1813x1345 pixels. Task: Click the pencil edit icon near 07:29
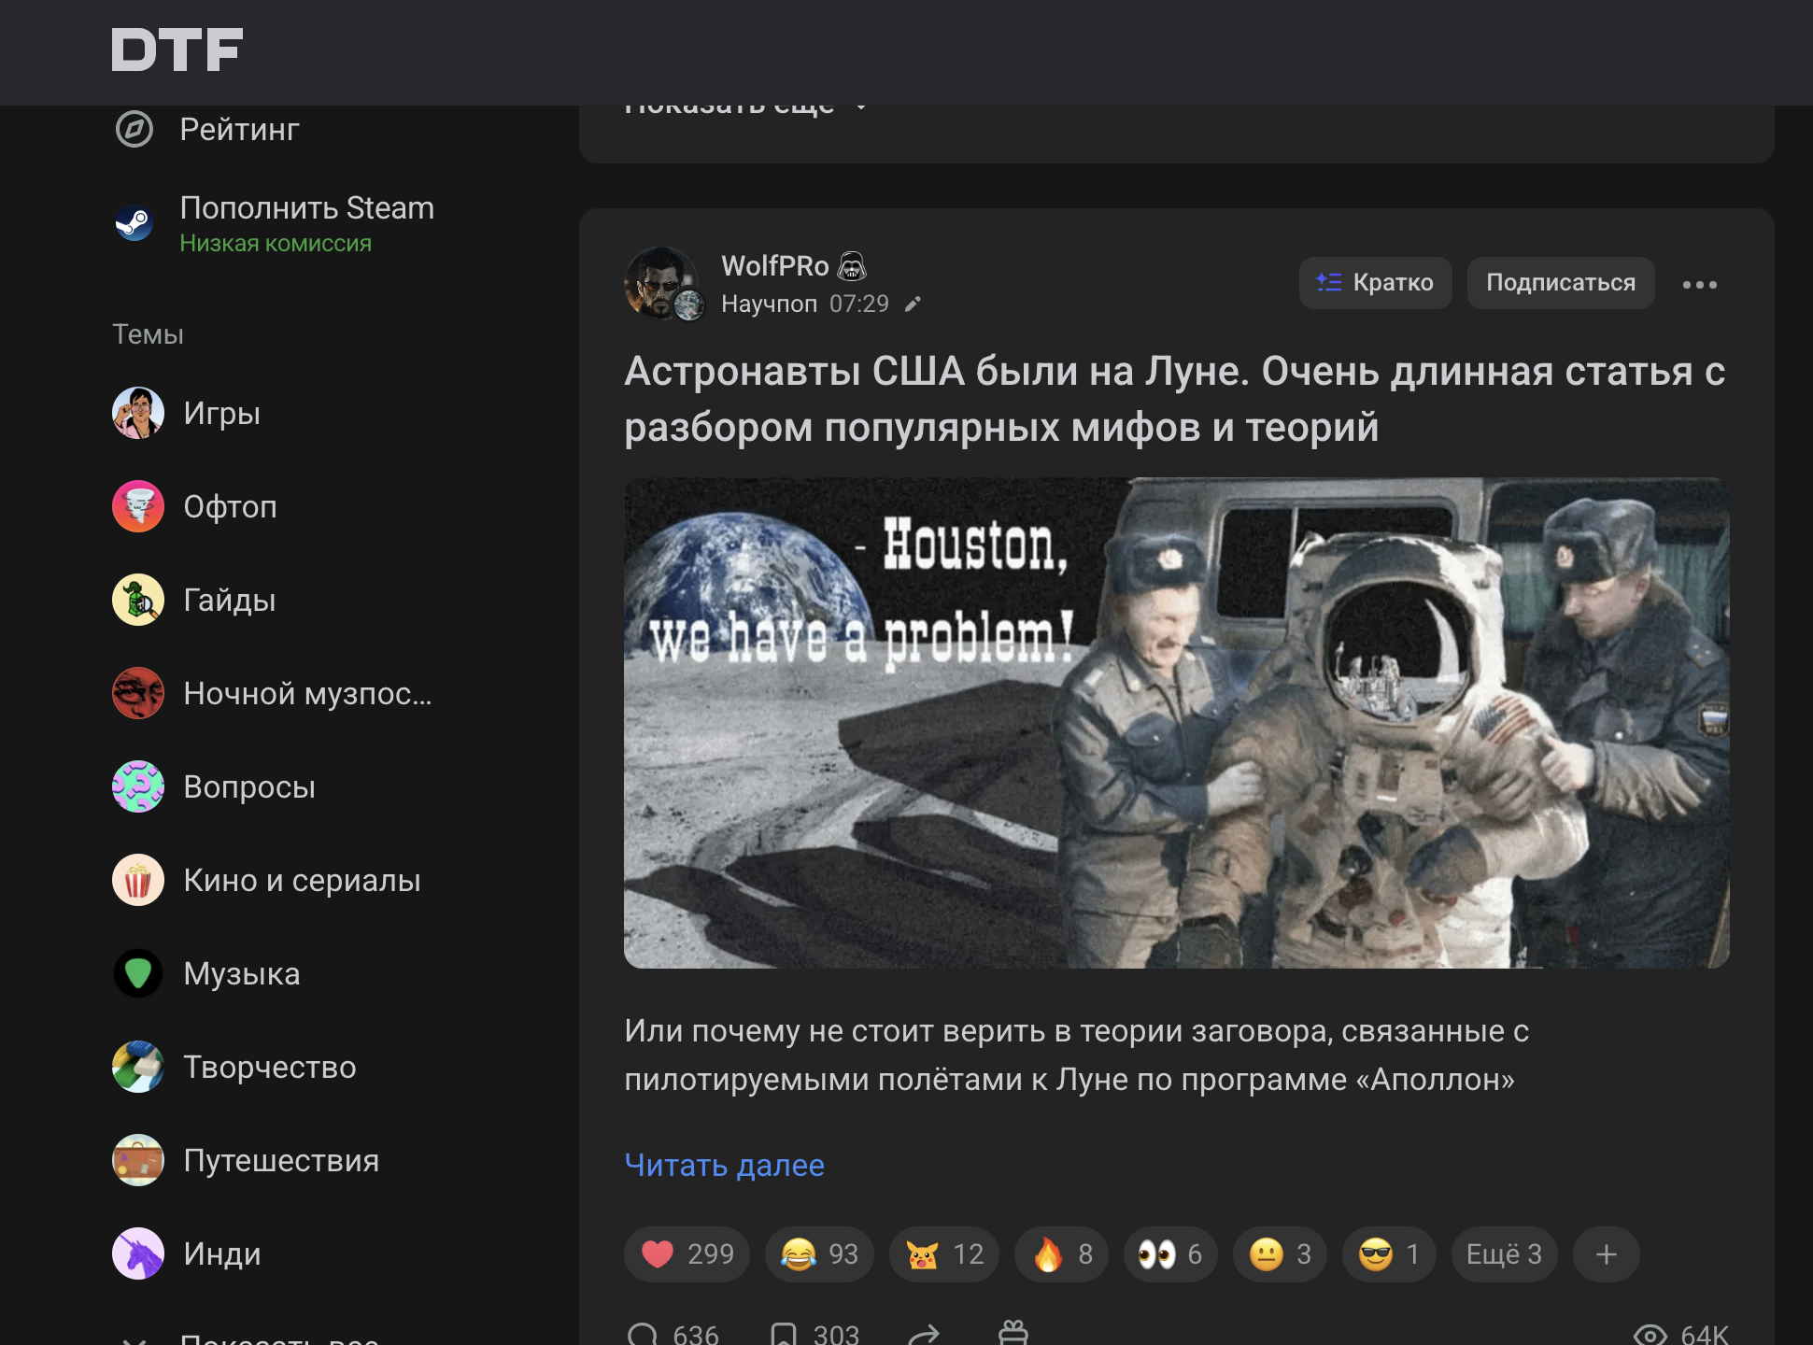[913, 304]
